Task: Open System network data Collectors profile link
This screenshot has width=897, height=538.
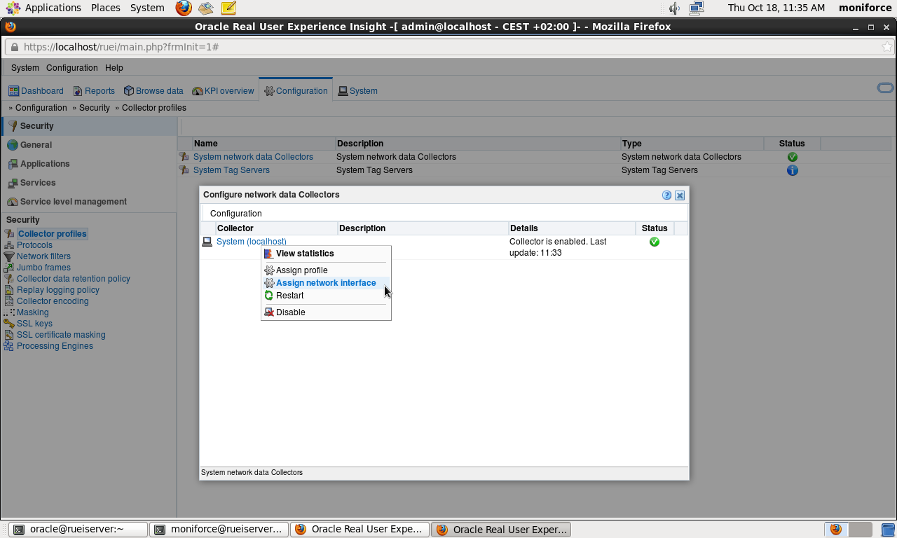Action: (253, 157)
